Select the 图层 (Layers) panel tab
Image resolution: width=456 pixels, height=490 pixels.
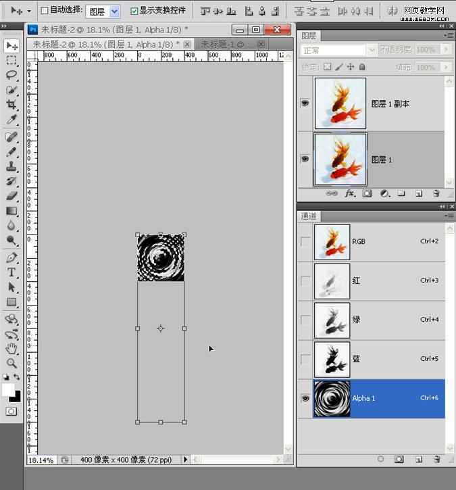click(x=309, y=36)
